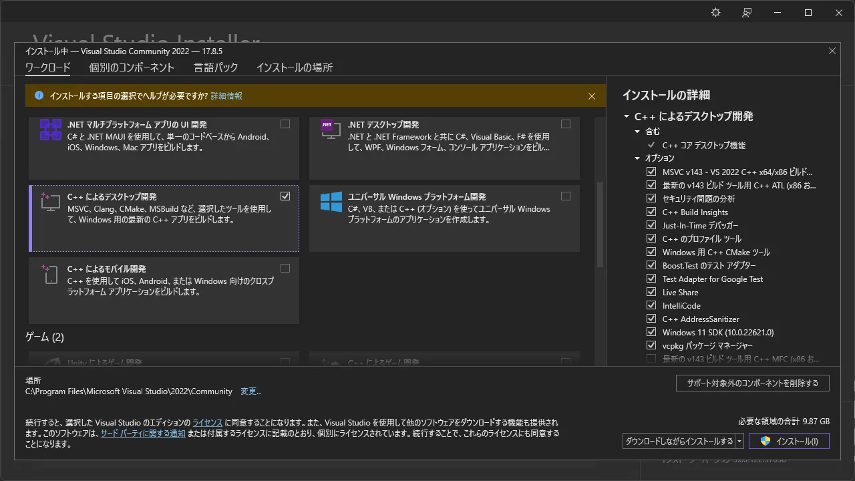This screenshot has height=481, width=855.
Task: Collapse the C++ によるデスクトップ開発 details tree
Action: pos(627,116)
